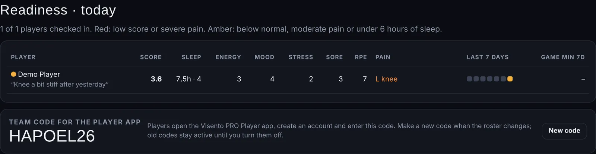
Task: Sort by the SLEEP column header
Action: [x=191, y=57]
